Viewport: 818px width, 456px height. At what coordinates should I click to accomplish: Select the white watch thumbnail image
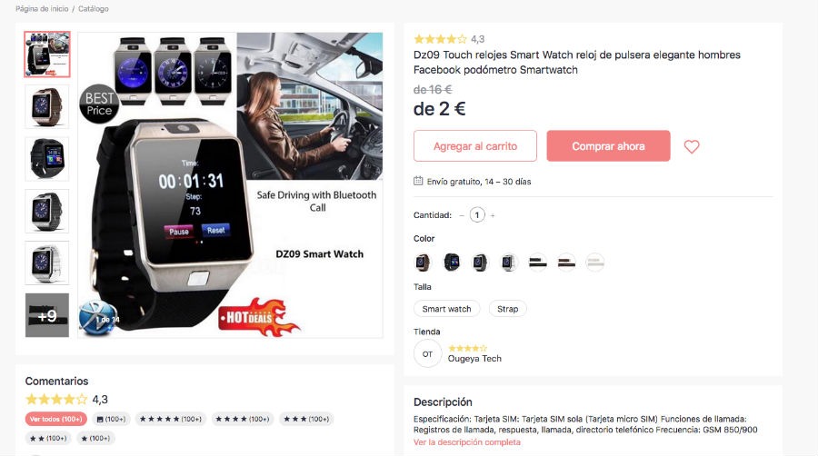pyautogui.click(x=47, y=263)
